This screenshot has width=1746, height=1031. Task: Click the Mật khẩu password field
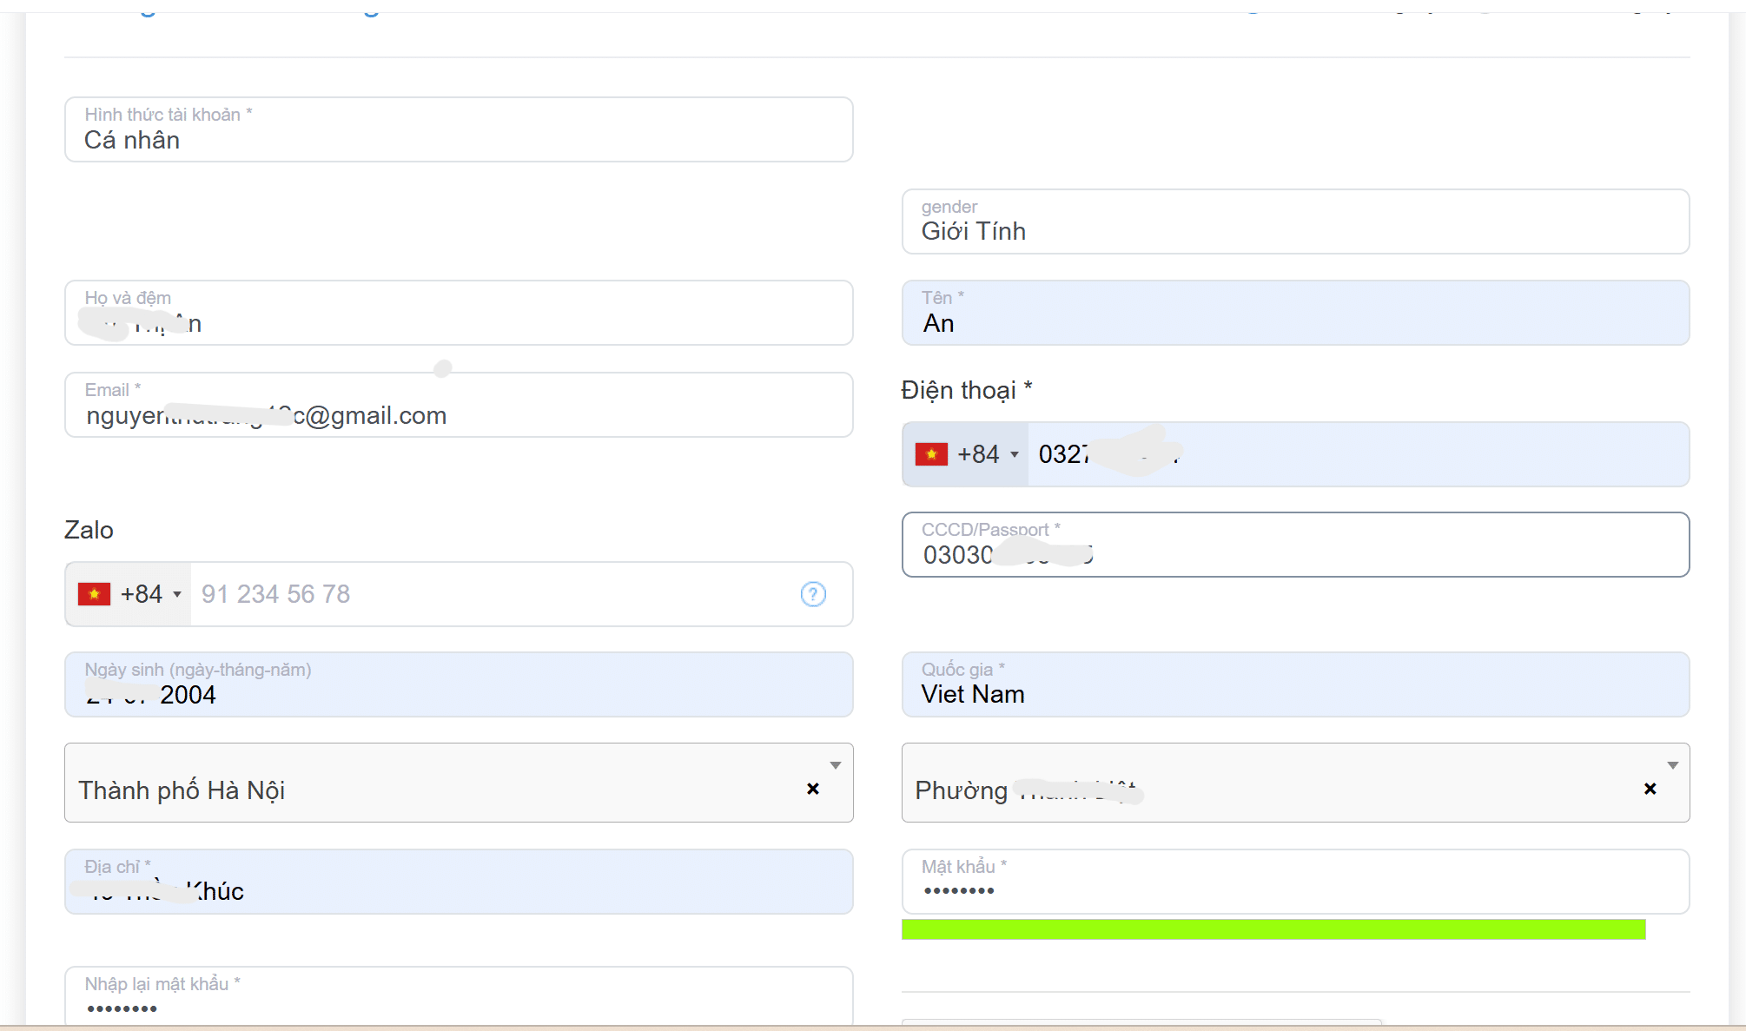pyautogui.click(x=1294, y=883)
